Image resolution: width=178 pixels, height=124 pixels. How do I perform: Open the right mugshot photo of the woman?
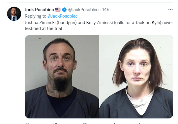pyautogui.click(x=136, y=77)
